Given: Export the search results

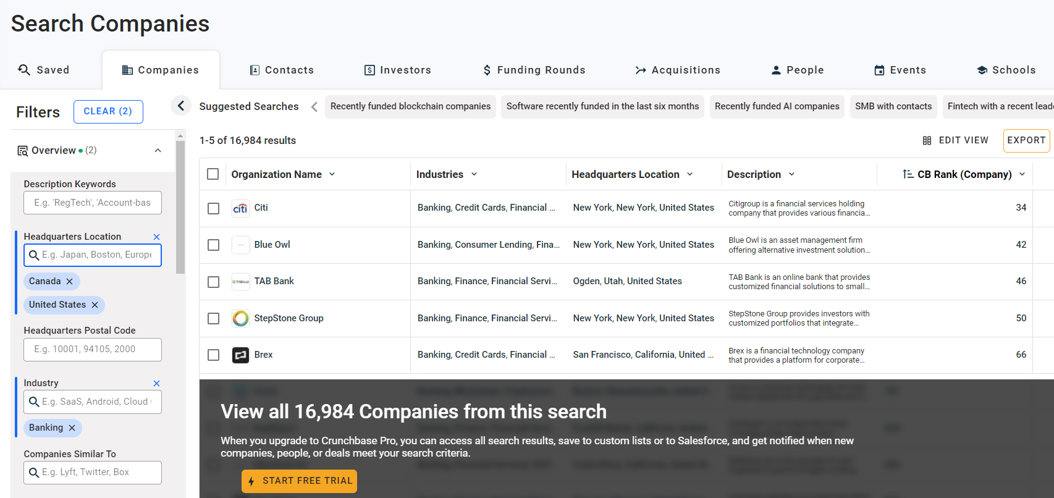Looking at the screenshot, I should tap(1026, 140).
